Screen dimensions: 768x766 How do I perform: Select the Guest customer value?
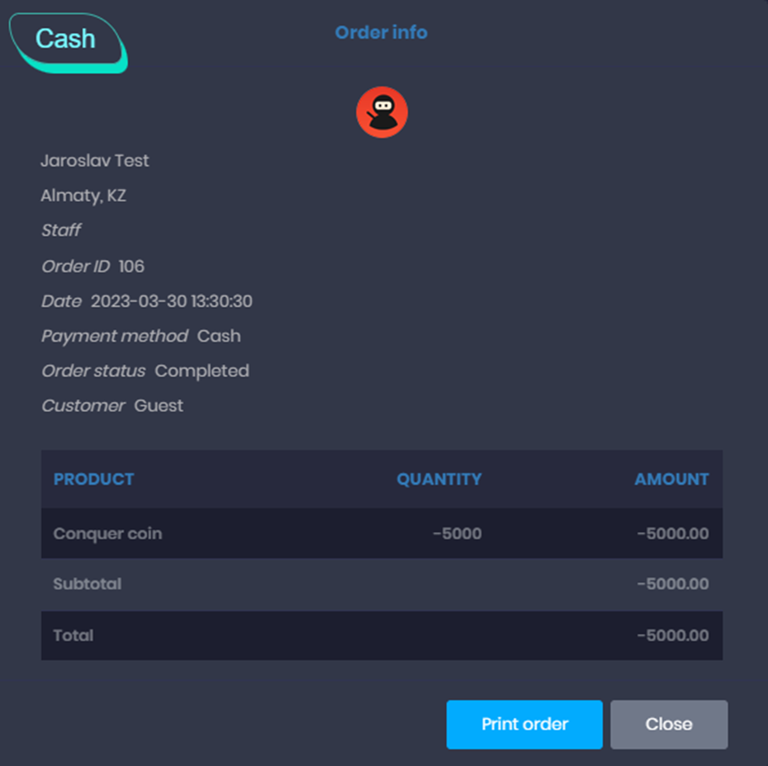point(160,405)
